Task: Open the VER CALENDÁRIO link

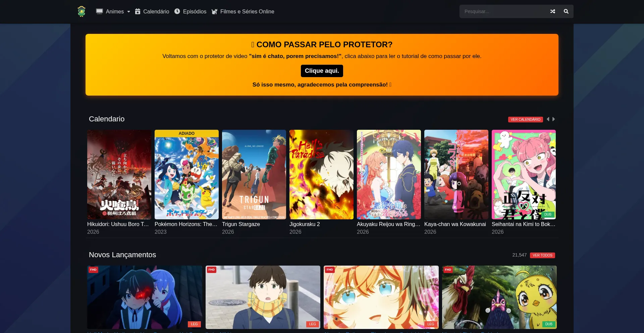Action: [526, 119]
